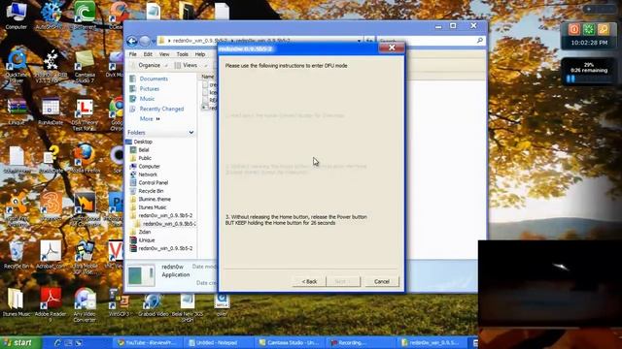Open the Views dropdown in Explorer
Image resolution: width=622 pixels, height=349 pixels.
coord(190,65)
